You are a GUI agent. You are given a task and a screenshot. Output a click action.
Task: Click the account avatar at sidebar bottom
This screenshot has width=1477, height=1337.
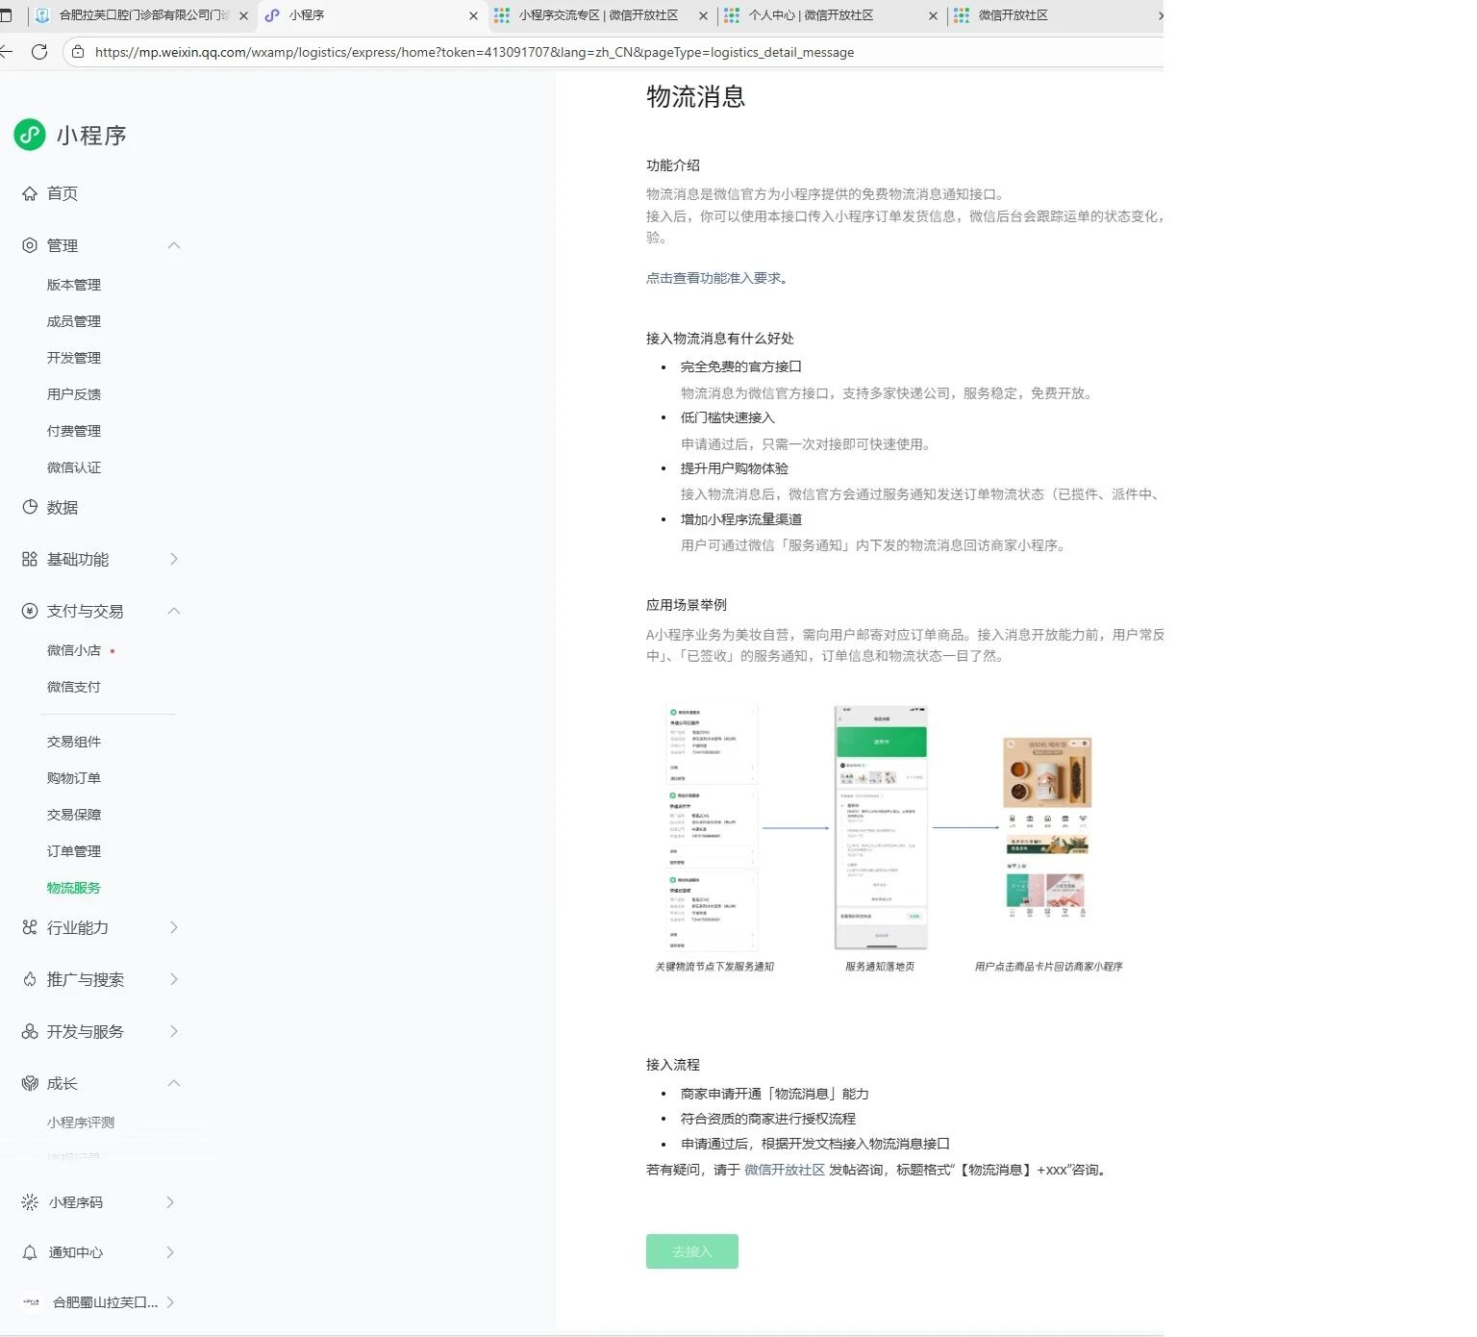click(x=31, y=1302)
